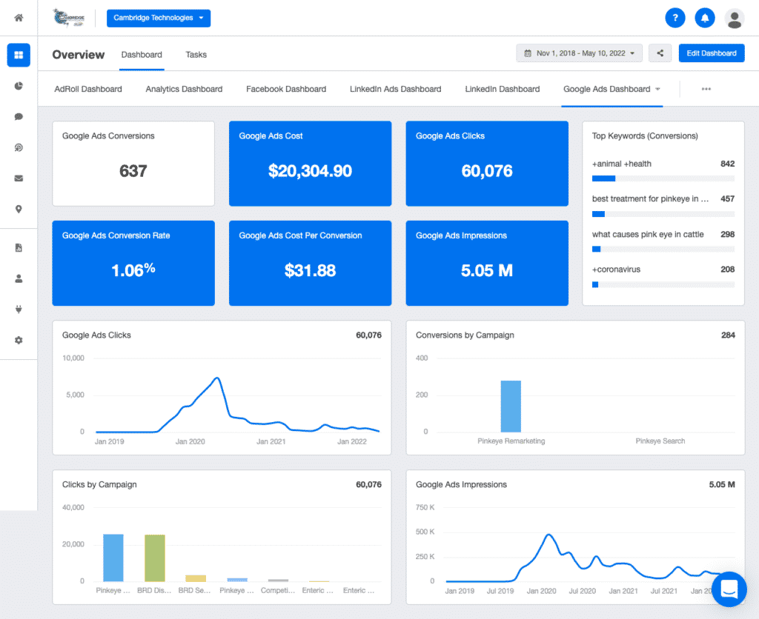Open the three-dots more dashboards menu

tap(706, 89)
